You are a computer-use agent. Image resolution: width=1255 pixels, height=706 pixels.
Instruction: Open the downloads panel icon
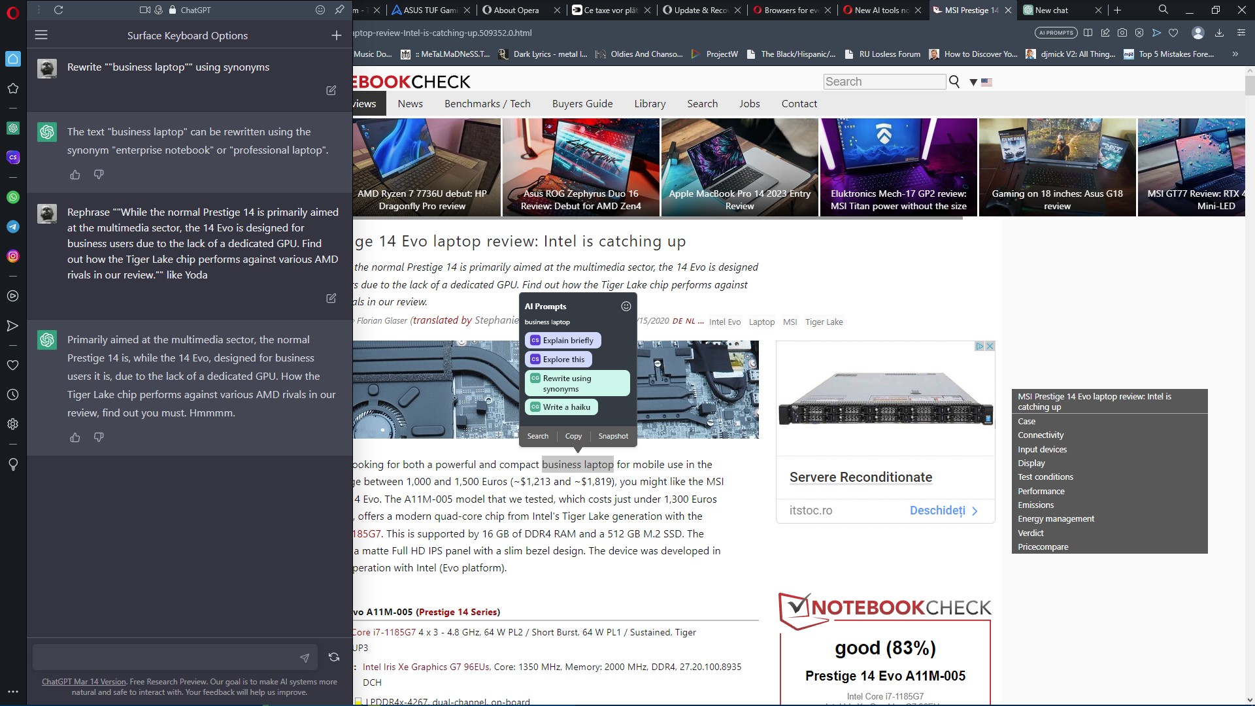1219,33
